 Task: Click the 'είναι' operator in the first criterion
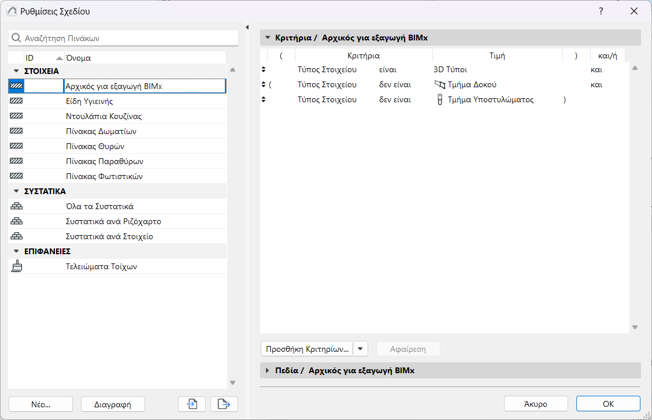387,69
